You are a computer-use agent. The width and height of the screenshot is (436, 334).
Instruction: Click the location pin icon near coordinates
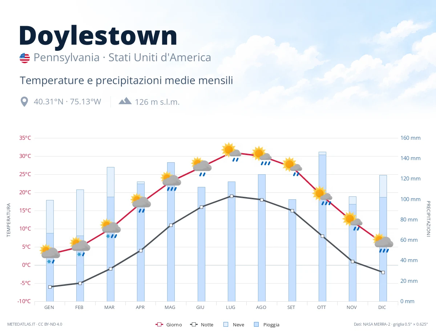pyautogui.click(x=24, y=102)
